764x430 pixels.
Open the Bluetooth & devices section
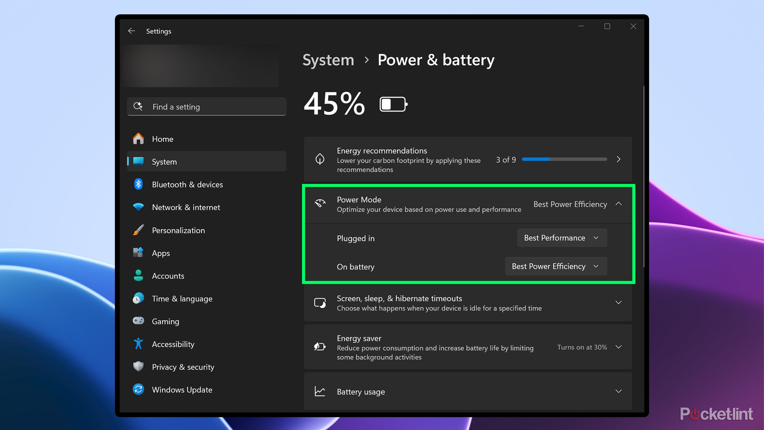click(x=187, y=184)
